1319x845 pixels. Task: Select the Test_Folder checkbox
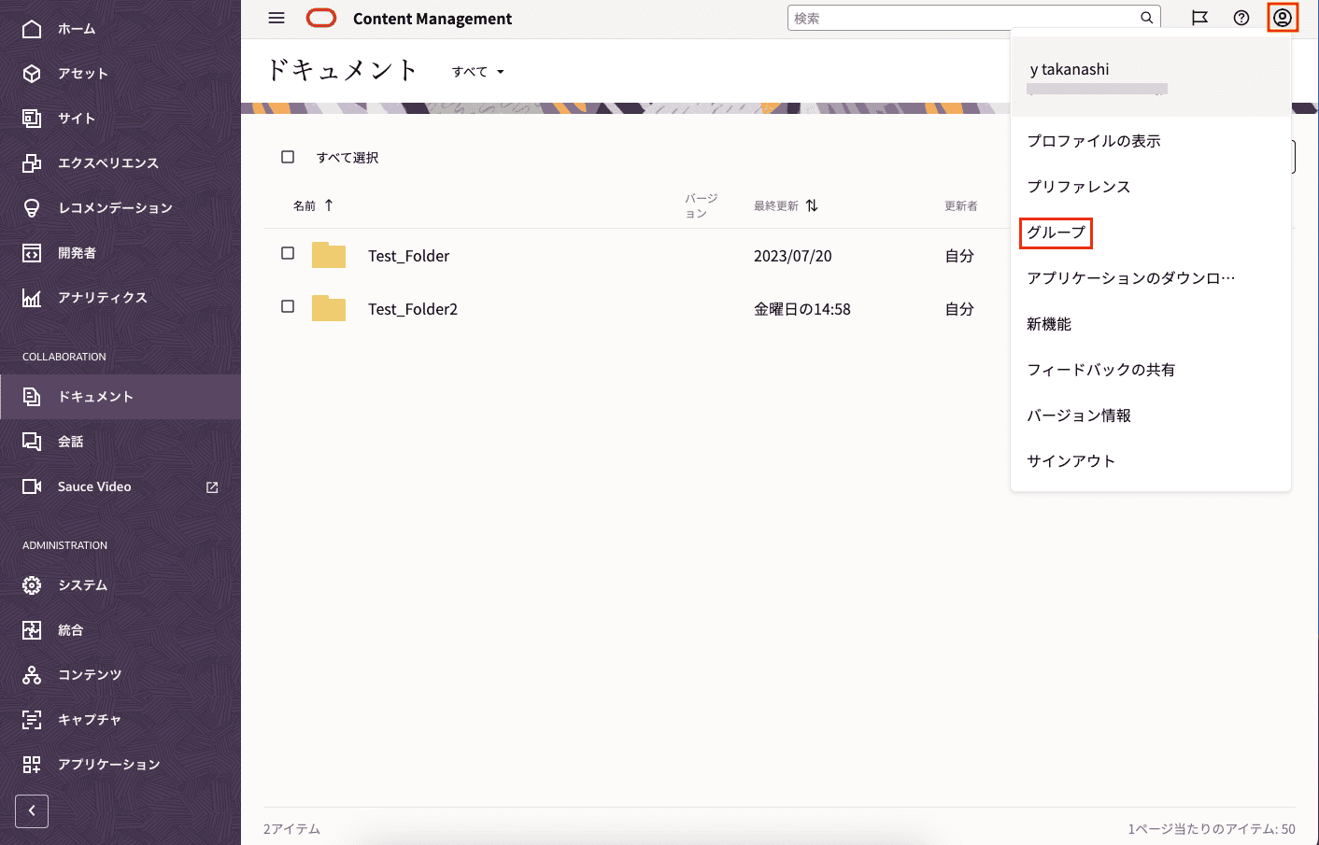point(288,253)
